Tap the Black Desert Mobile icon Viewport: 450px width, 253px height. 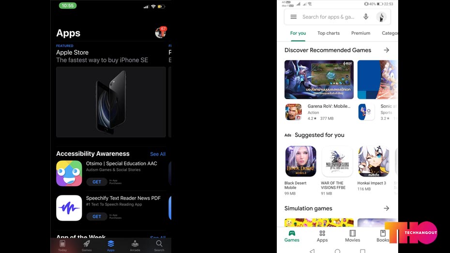301,161
